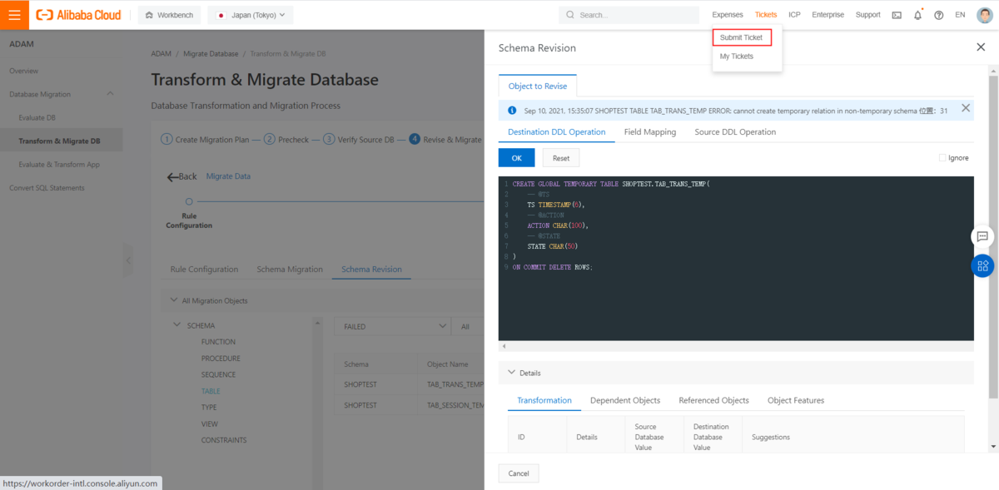Open the help question mark icon
The height and width of the screenshot is (490, 999).
pyautogui.click(x=939, y=15)
